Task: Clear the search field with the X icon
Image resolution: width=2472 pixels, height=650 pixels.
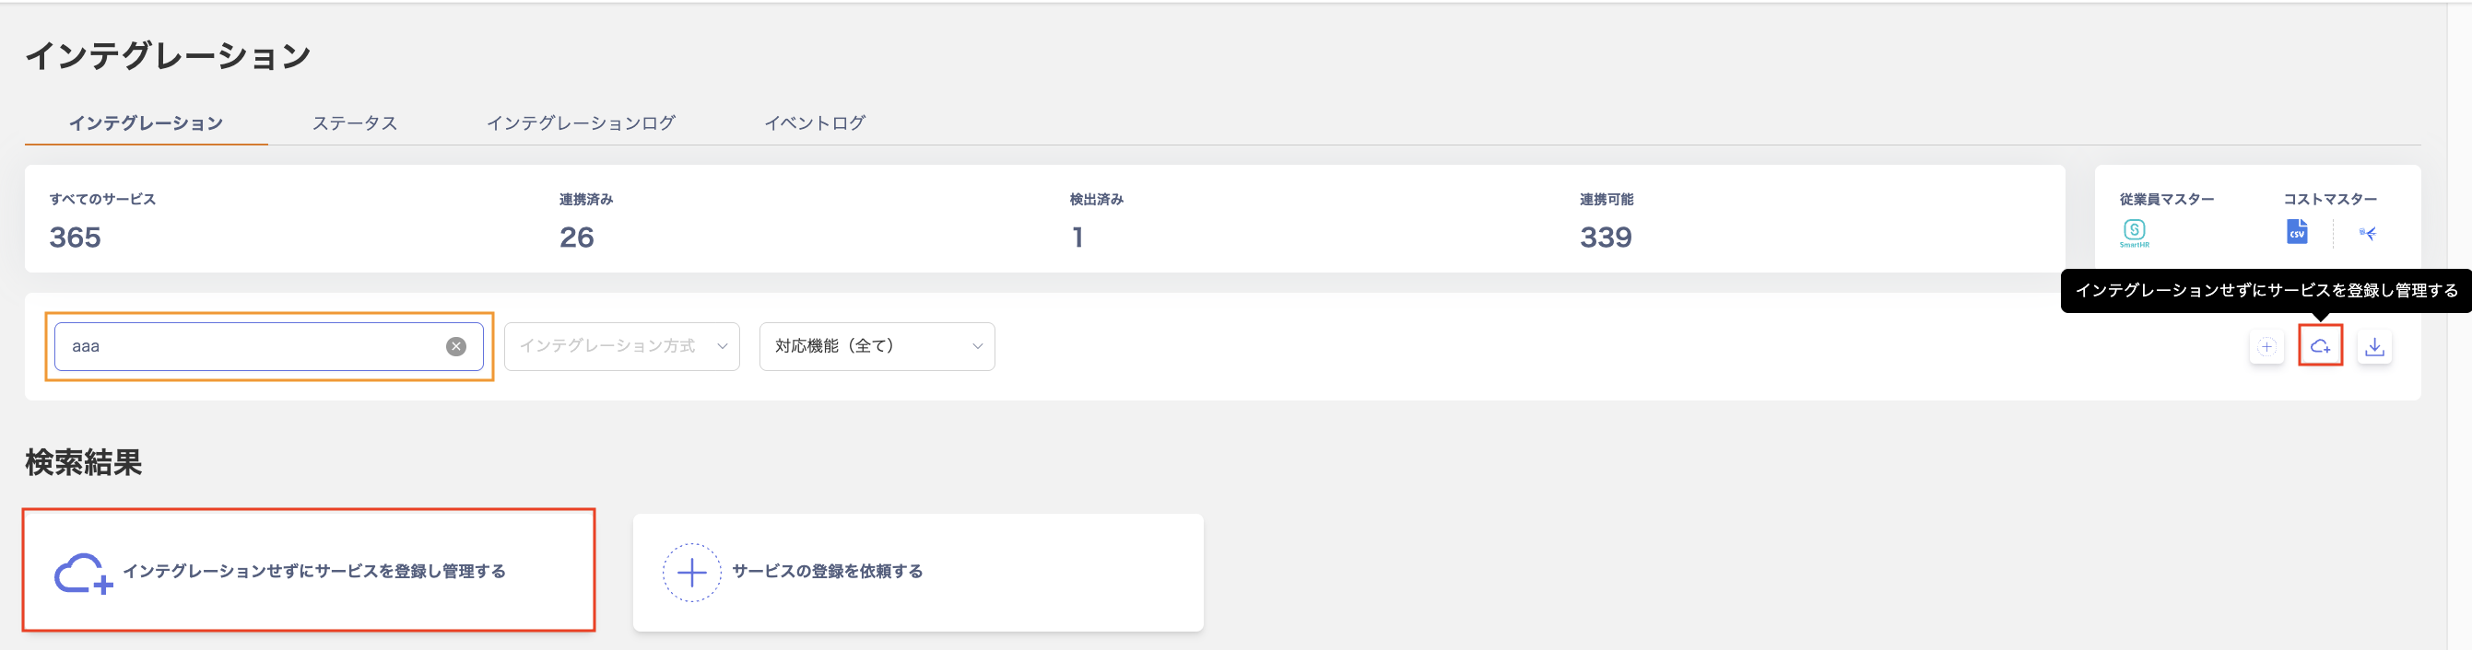Action: (456, 346)
